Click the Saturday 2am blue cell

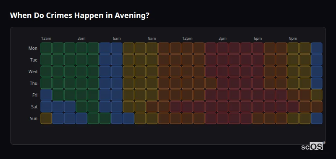coord(70,107)
